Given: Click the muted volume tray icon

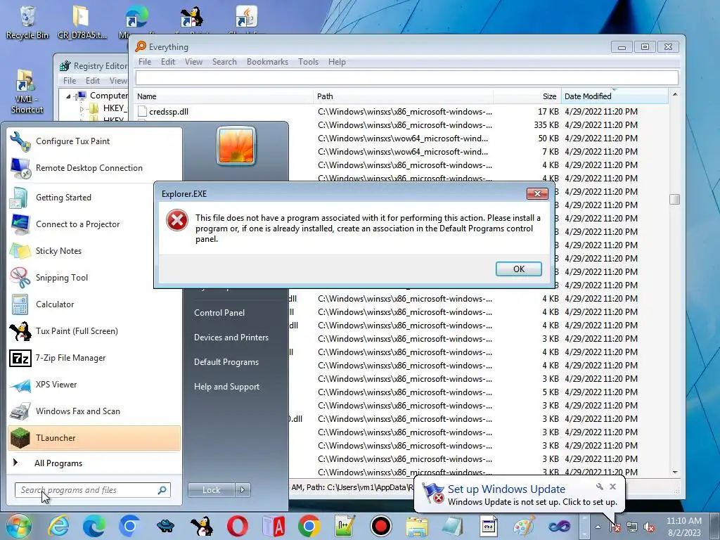Looking at the screenshot, I should tap(648, 527).
